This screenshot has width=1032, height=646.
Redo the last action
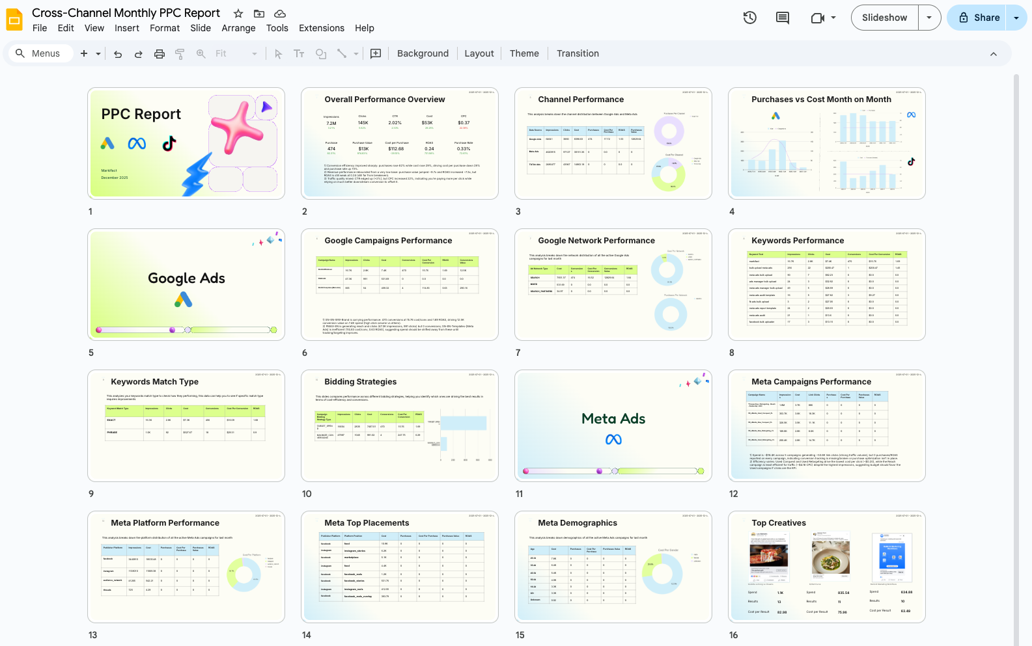tap(139, 54)
